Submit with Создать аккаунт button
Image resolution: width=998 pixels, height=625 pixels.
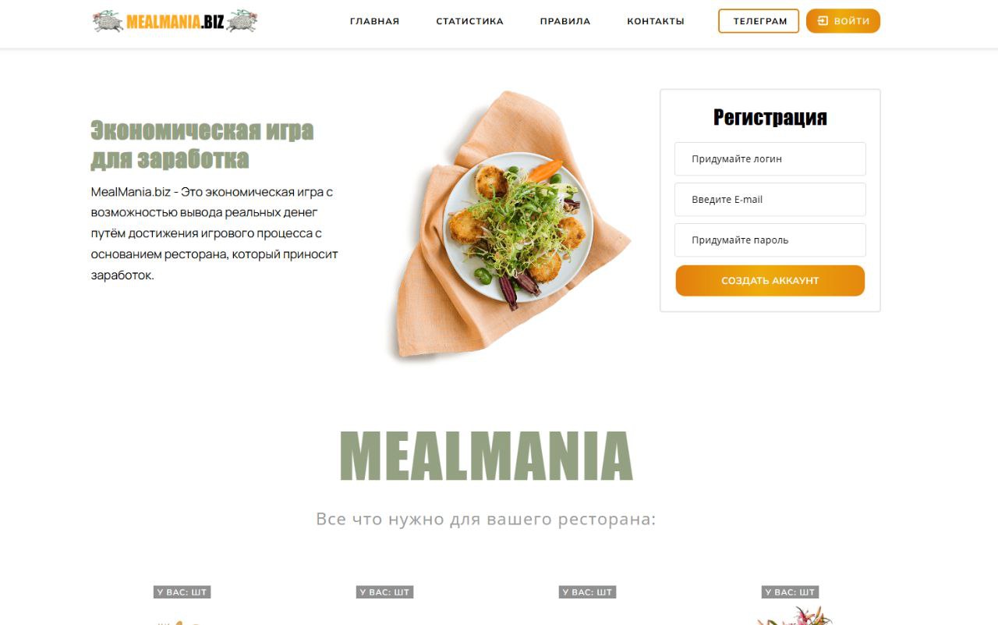770,280
